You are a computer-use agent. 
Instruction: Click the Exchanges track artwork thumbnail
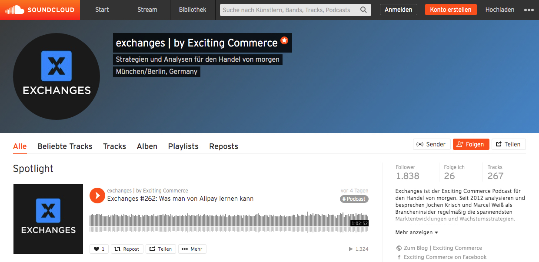tap(48, 219)
